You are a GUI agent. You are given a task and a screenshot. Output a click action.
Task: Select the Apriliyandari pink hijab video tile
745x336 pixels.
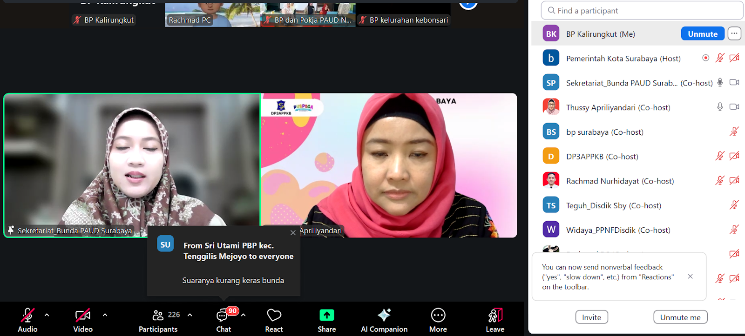coord(389,165)
